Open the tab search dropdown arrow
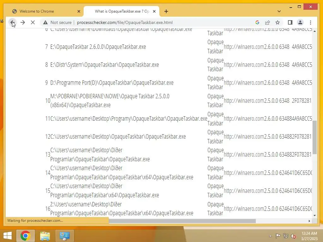Viewport: 323px width, 242px height. point(279,11)
